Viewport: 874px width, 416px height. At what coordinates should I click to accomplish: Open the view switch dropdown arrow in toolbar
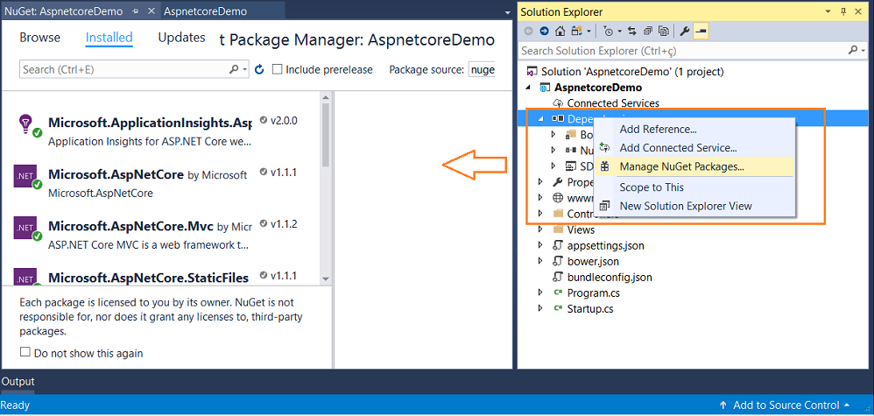[589, 32]
